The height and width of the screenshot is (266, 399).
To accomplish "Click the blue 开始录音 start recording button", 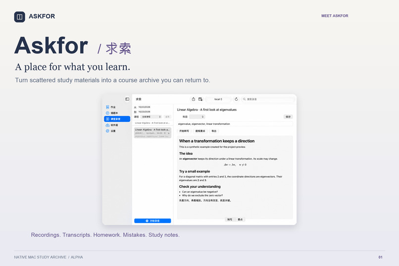I will (x=152, y=221).
